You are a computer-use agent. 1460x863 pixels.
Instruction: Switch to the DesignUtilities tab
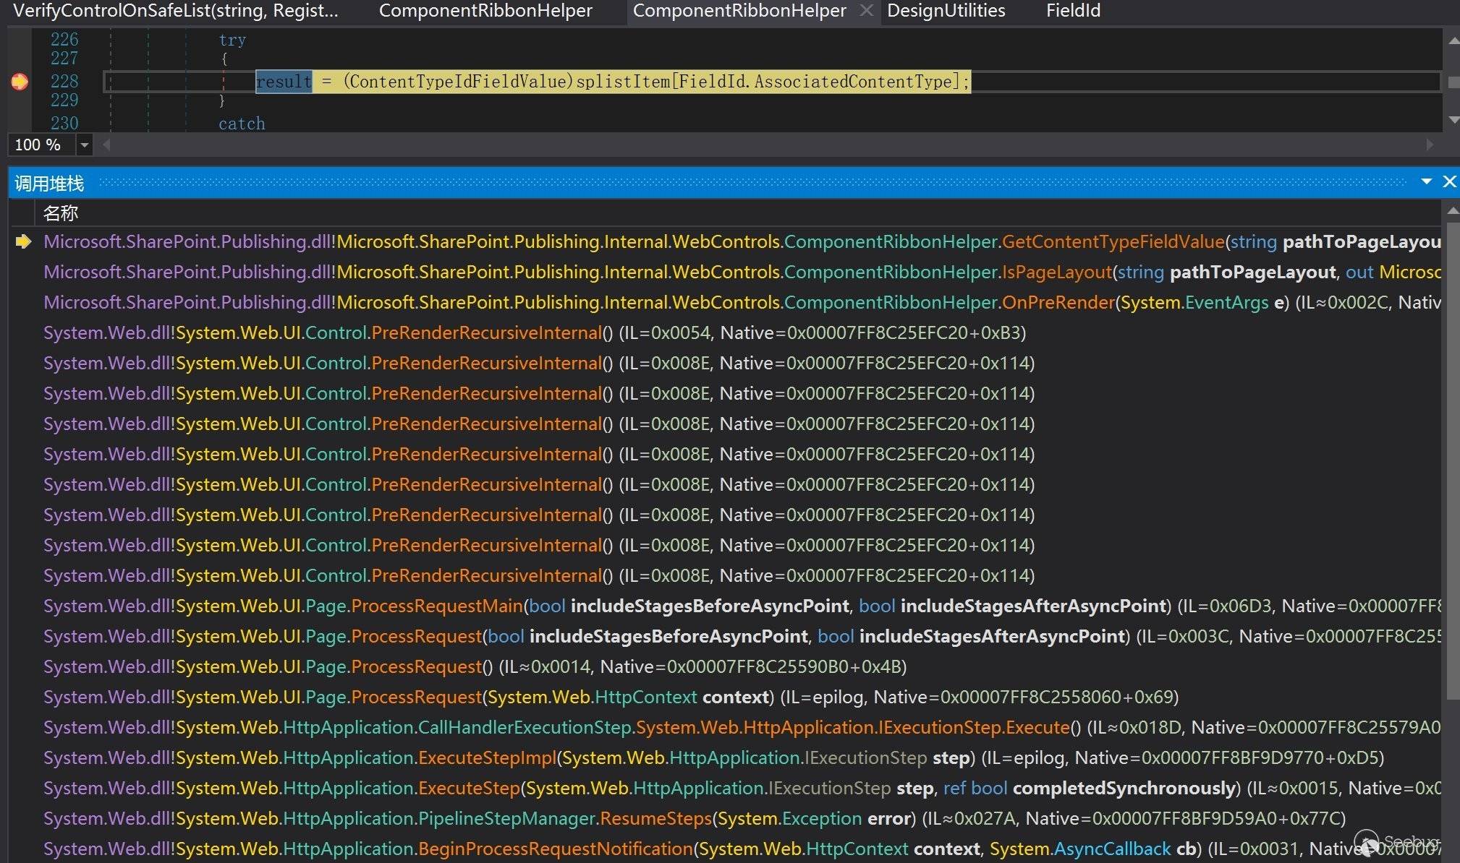pos(946,11)
